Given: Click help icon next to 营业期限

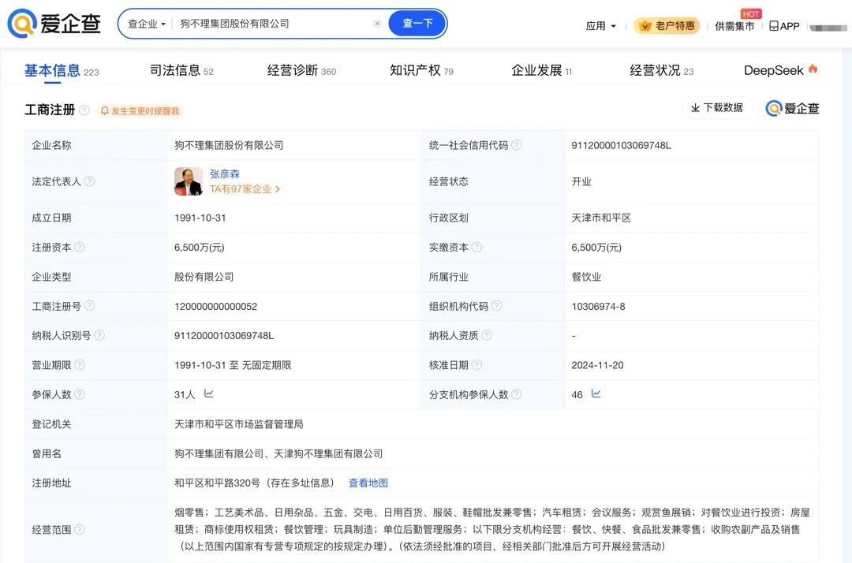Looking at the screenshot, I should pos(80,365).
